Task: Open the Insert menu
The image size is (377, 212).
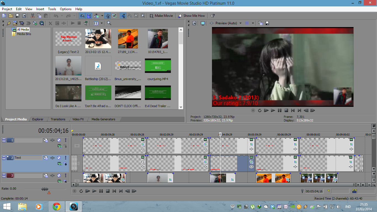Action: coord(40,9)
